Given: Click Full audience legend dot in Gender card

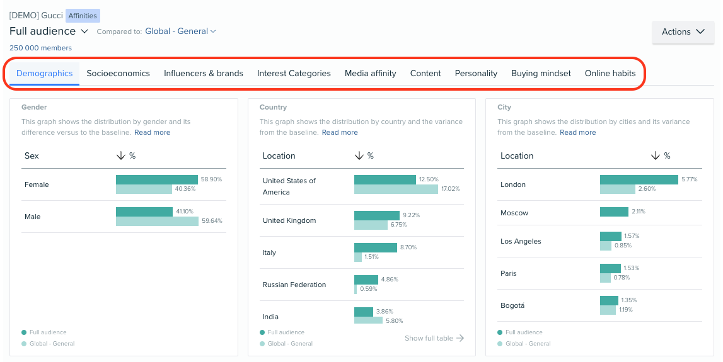Looking at the screenshot, I should click(x=24, y=332).
